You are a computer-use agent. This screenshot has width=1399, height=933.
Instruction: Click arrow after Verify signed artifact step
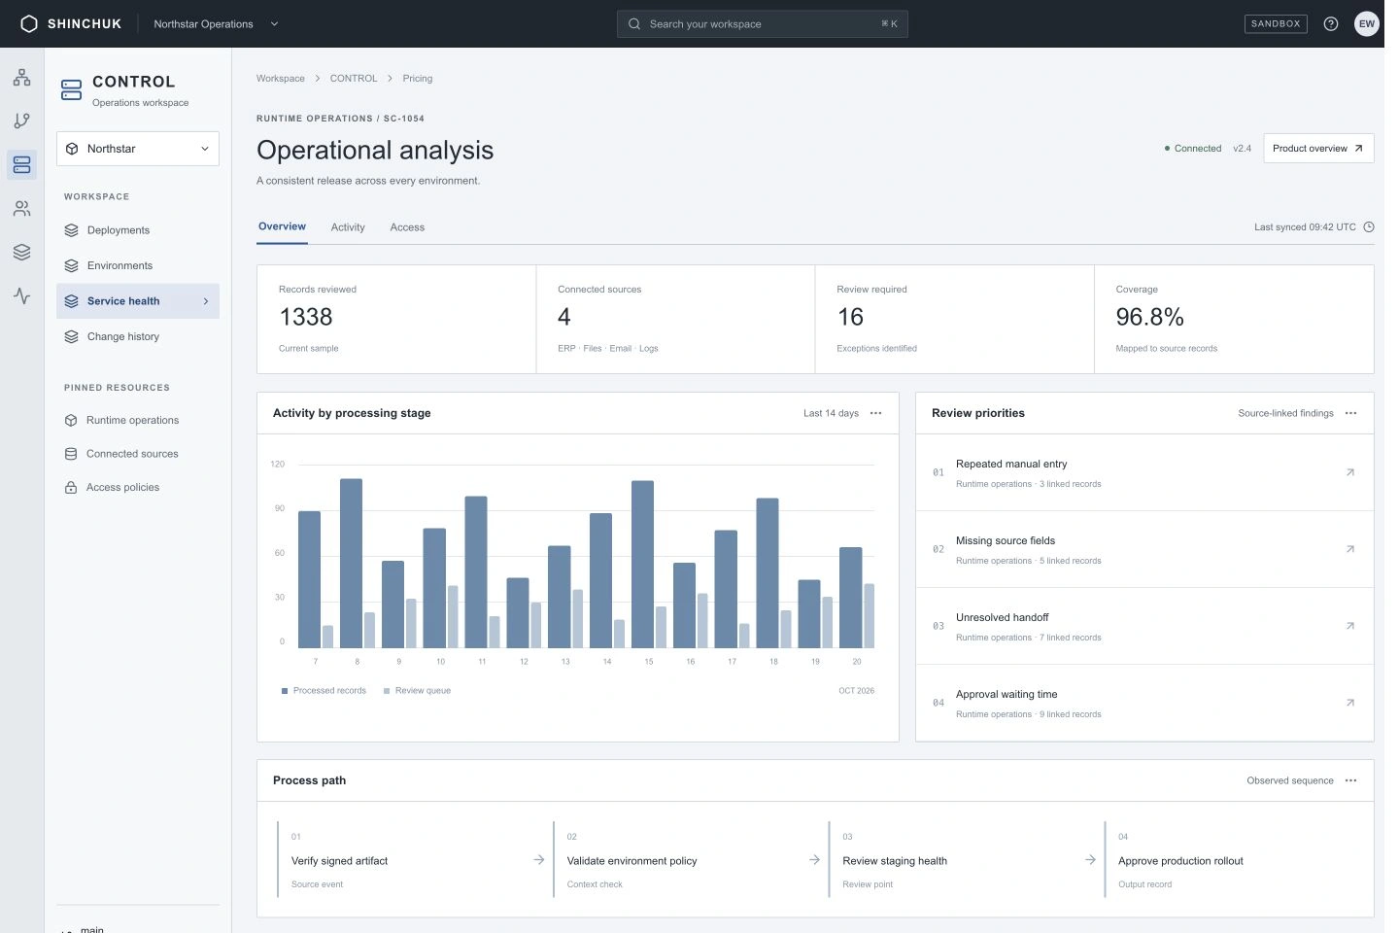tap(539, 860)
